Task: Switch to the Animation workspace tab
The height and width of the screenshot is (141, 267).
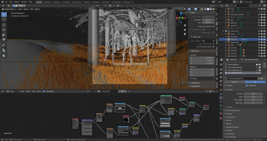Action: (96, 2)
